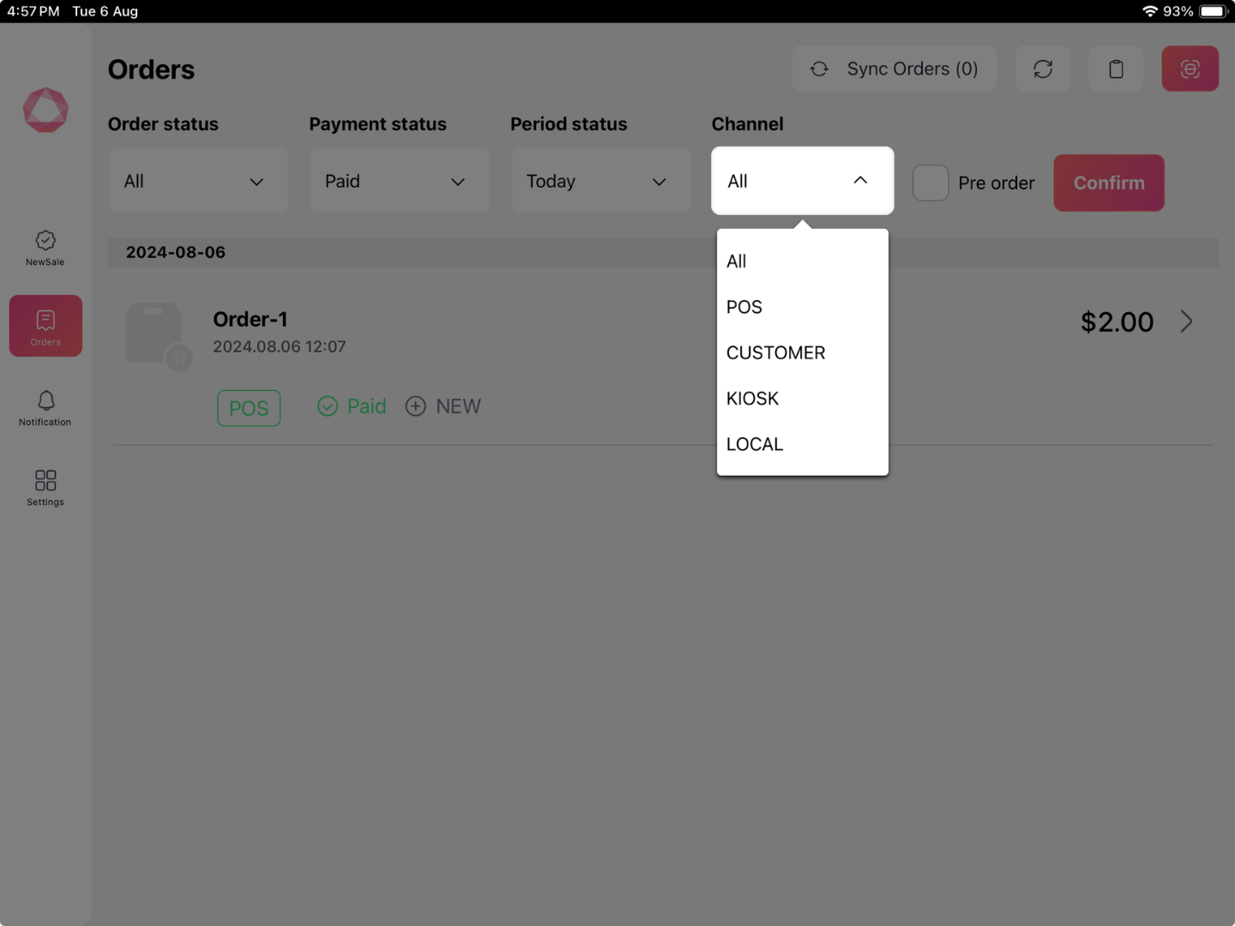Viewport: 1235px width, 926px height.
Task: Tap the red scan icon button
Action: coord(1190,69)
